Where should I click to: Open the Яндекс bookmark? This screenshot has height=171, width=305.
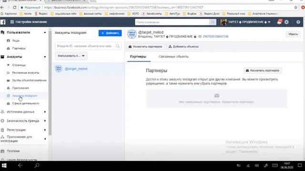tap(41, 14)
